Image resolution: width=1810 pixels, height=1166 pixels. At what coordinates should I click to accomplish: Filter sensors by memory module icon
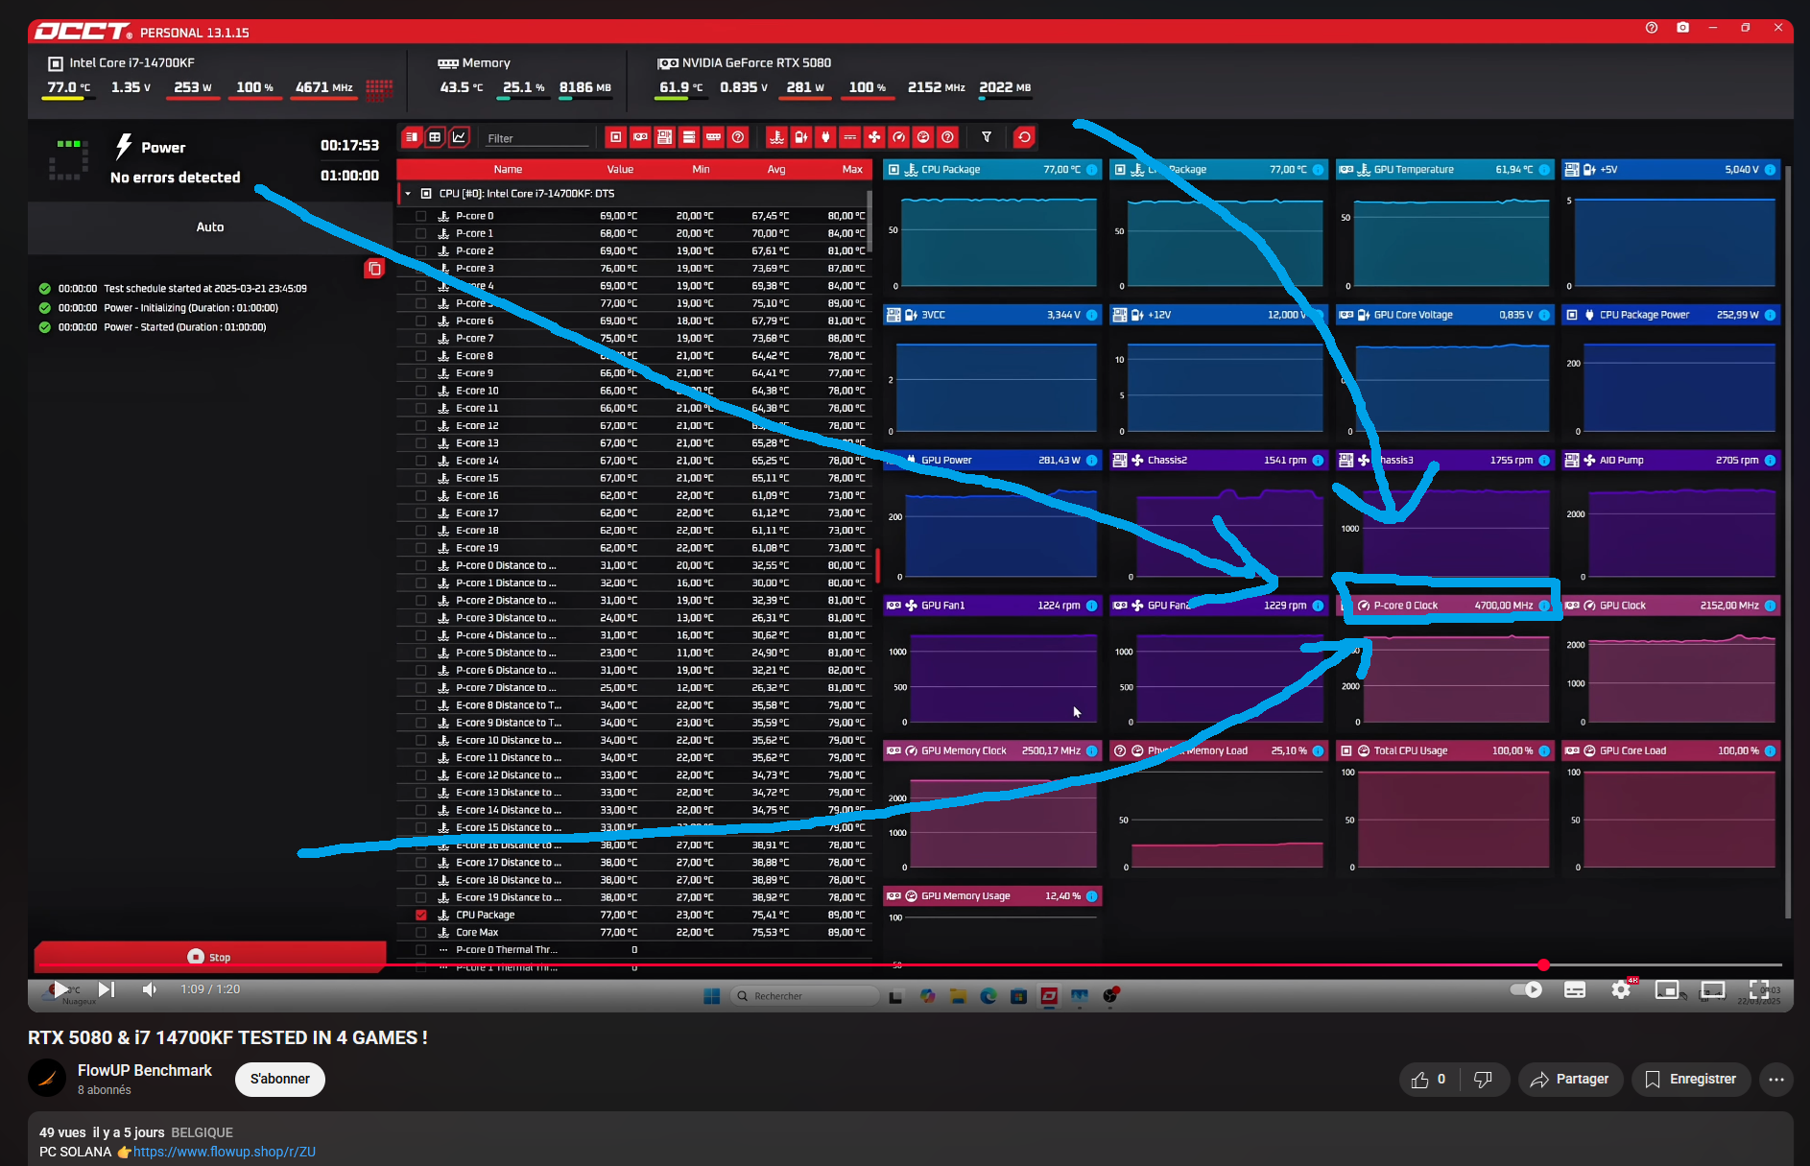click(x=713, y=137)
